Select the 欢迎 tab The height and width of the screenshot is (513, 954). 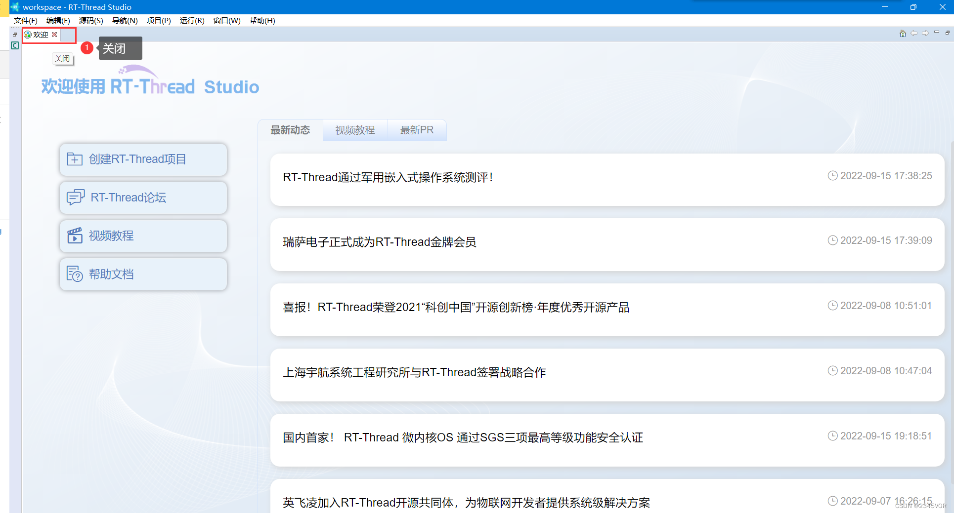(41, 35)
